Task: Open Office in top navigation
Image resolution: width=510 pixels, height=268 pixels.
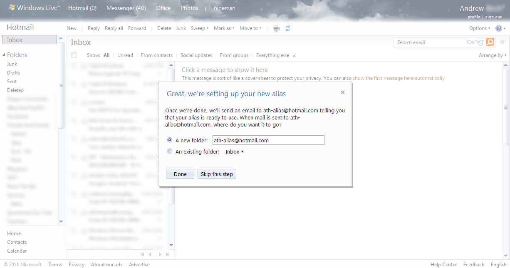Action: [163, 8]
